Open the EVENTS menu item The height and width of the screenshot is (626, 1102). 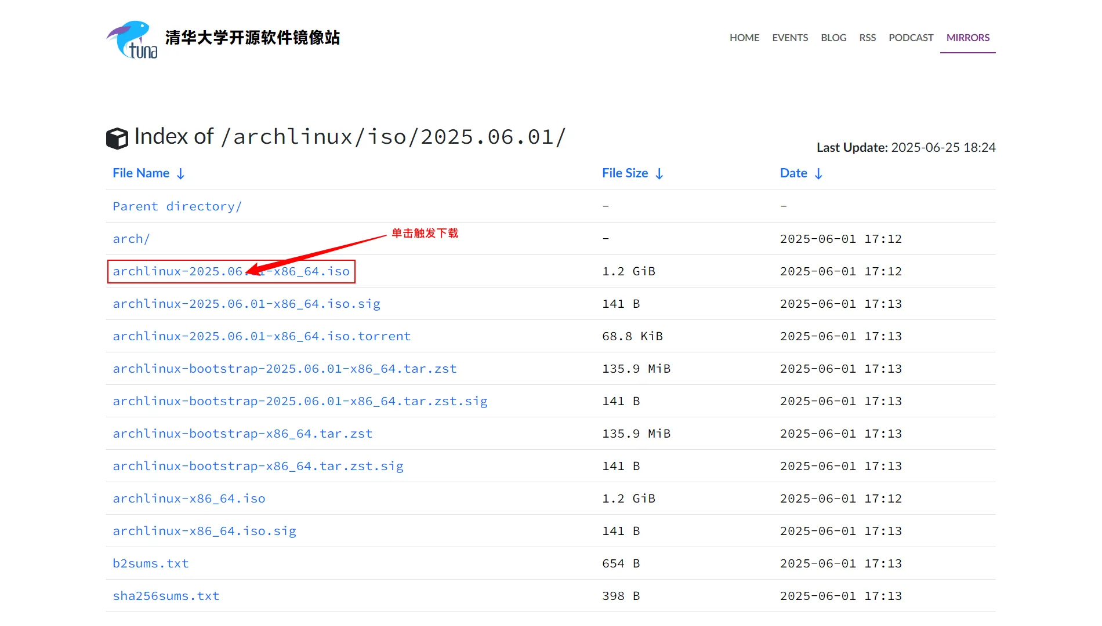tap(790, 38)
